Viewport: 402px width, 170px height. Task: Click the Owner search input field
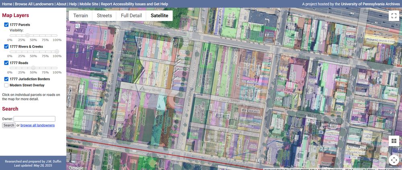tap(34, 119)
